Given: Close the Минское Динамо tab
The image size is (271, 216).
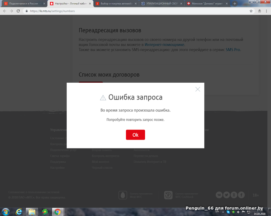Looking at the screenshot, I should [227, 3].
